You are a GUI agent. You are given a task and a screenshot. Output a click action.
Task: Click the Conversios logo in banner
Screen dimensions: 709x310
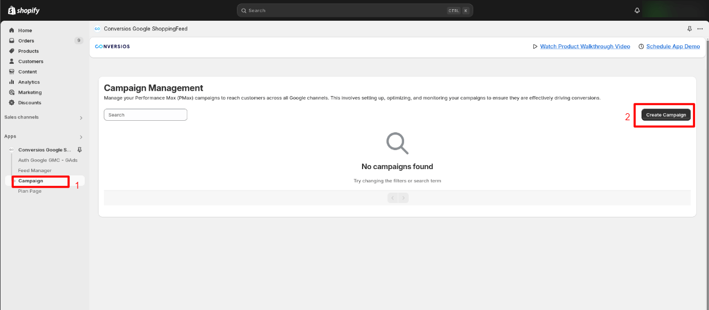(x=112, y=47)
